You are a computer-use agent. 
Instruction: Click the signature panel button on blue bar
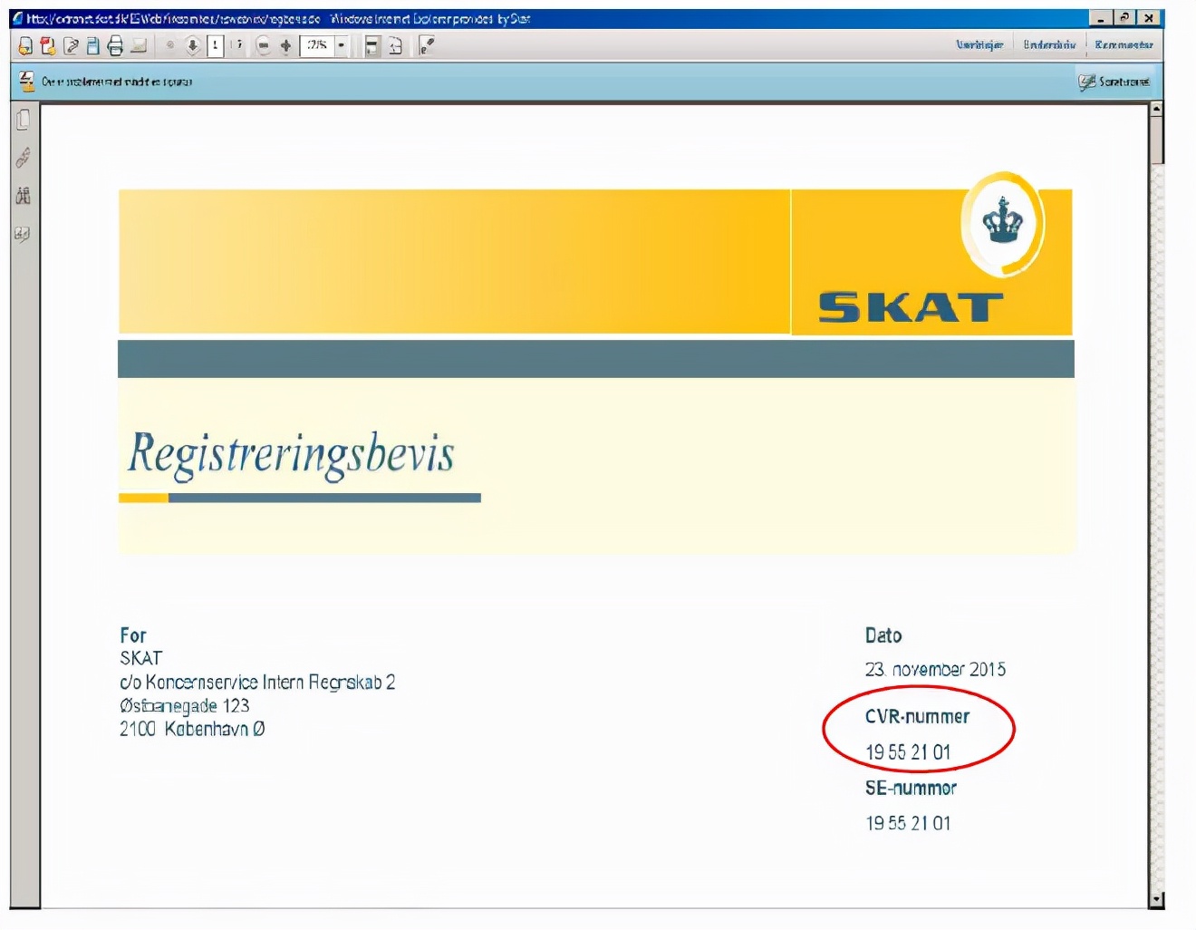(x=1114, y=82)
